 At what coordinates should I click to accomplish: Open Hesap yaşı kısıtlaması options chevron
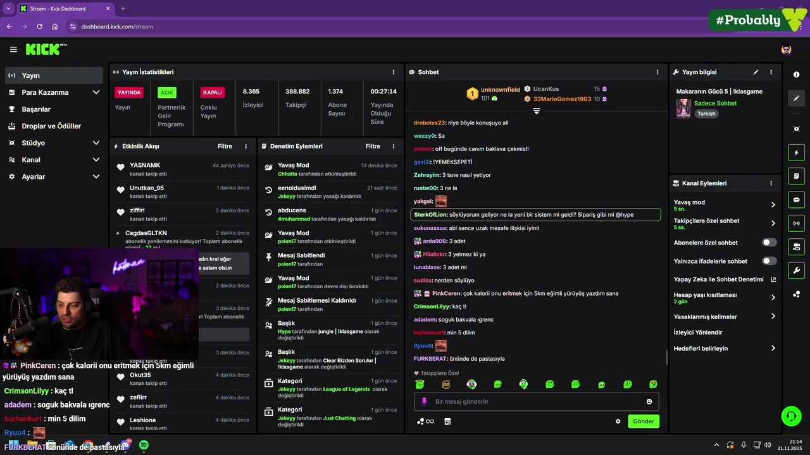coord(773,298)
